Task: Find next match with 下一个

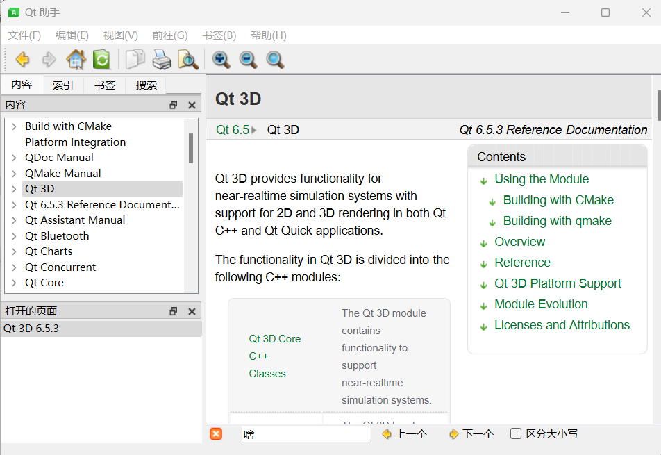Action: 471,434
